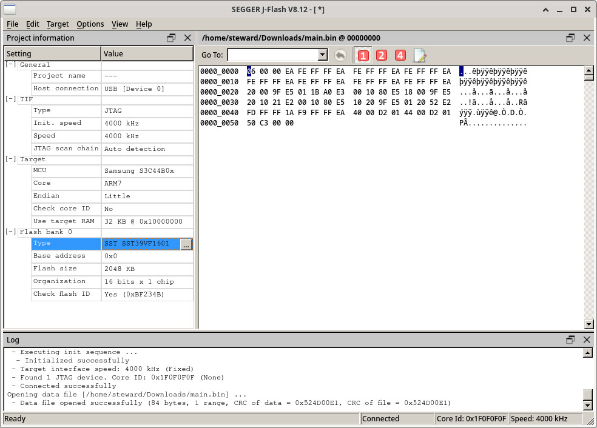The width and height of the screenshot is (597, 428).
Task: Click the log scrollbar thumb
Action: tap(588, 394)
